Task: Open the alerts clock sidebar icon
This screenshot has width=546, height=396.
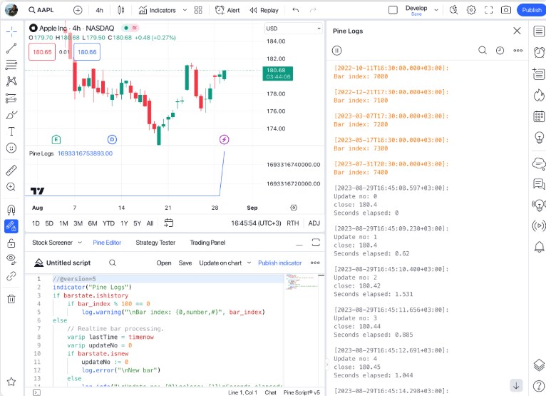Action: (x=539, y=52)
